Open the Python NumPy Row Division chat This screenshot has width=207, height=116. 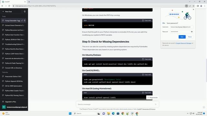tap(14, 49)
